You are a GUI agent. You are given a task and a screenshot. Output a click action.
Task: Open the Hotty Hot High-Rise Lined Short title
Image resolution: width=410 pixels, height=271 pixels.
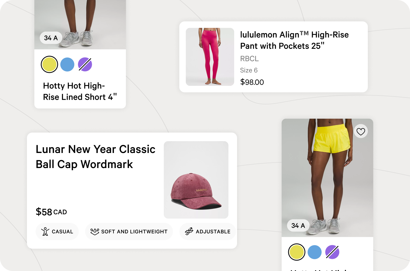click(x=80, y=91)
